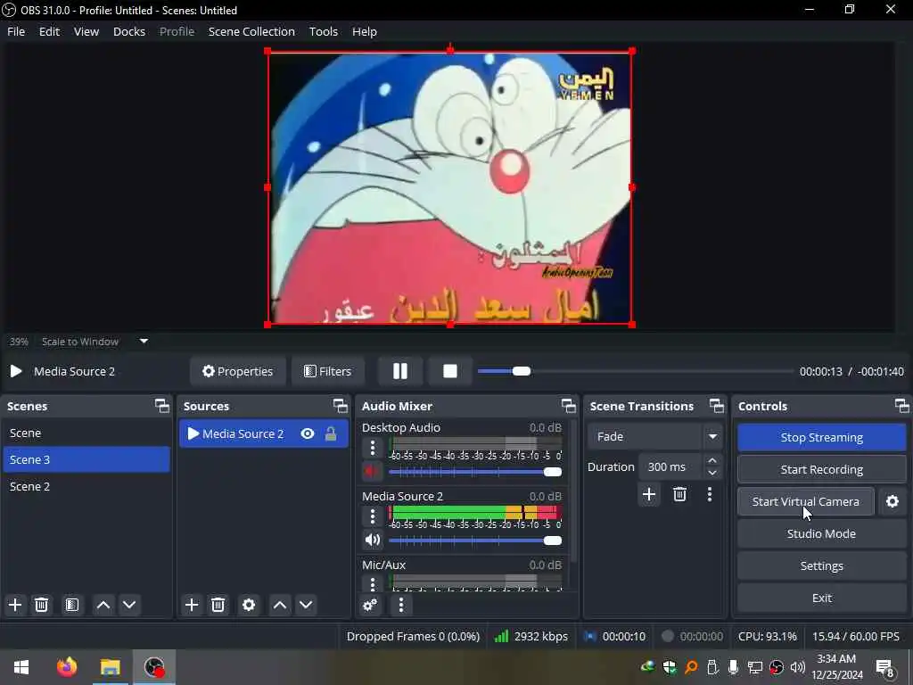Screen dimensions: 913x685
Task: Open source Properties in media toolbar
Action: 237,371
